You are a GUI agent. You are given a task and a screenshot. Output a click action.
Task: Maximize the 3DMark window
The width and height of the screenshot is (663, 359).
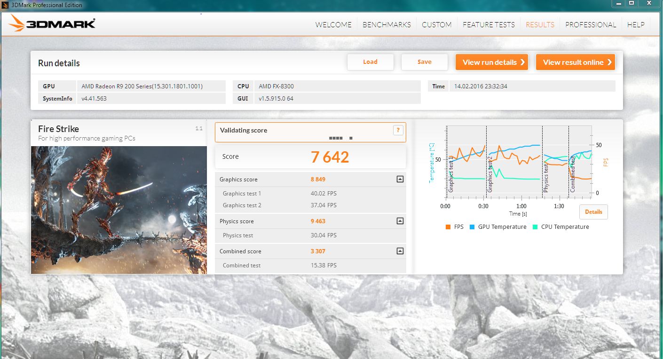point(631,4)
